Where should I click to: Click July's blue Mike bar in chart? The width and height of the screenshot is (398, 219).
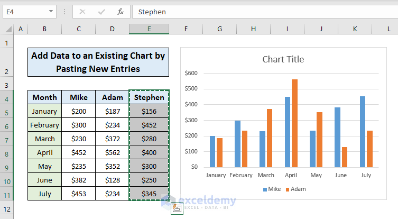[x=363, y=131]
